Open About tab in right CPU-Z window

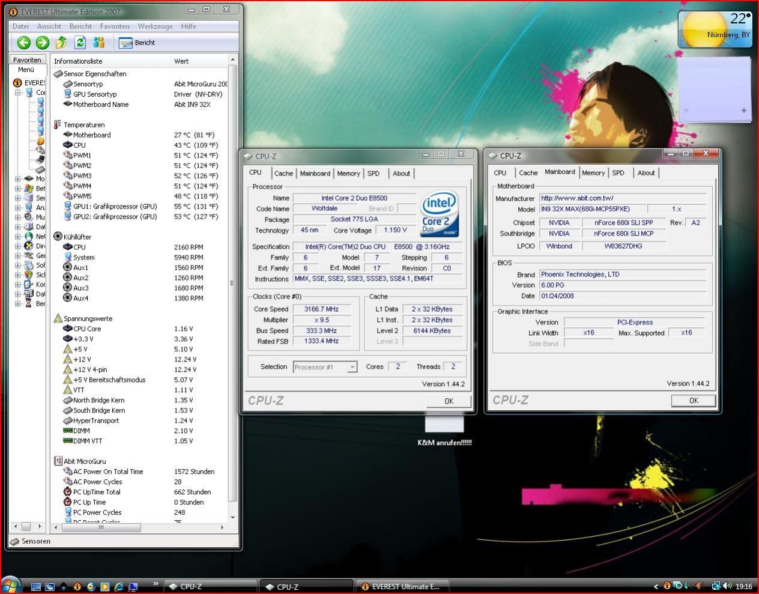[646, 173]
